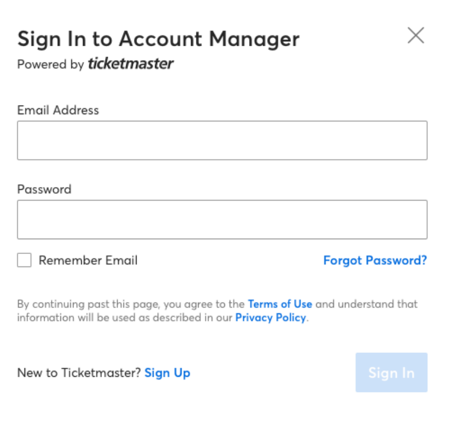The width and height of the screenshot is (455, 423).
Task: Click into the Password input box
Action: click(222, 220)
